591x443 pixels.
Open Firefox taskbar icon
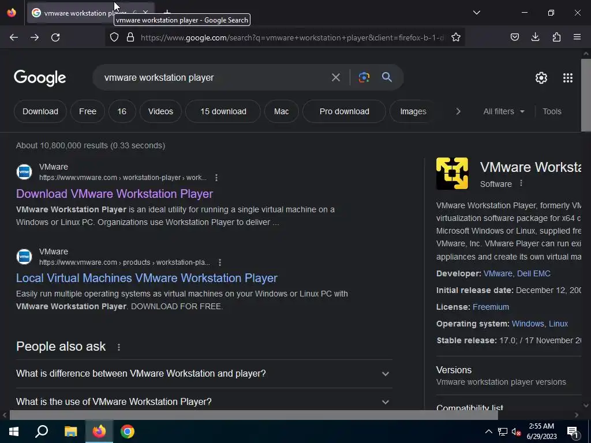(99, 431)
